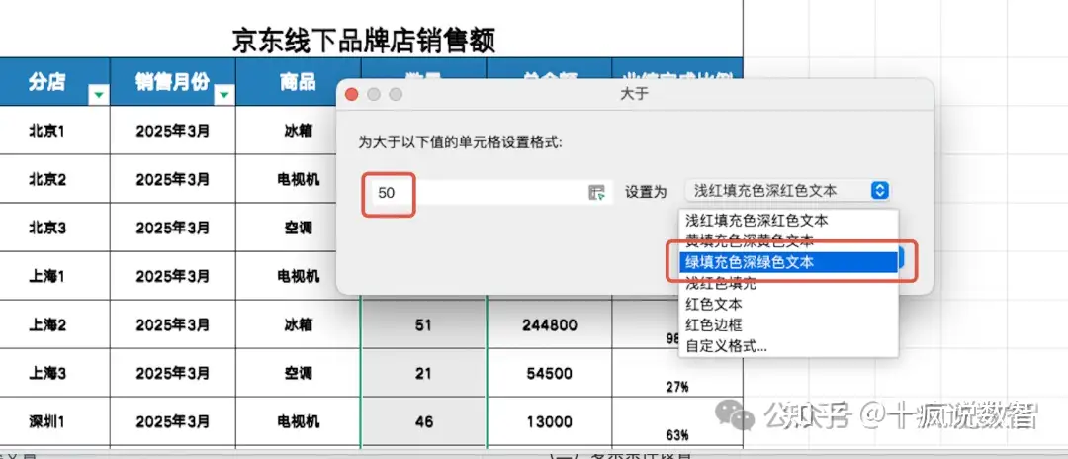Select the 北京3 cell
The image size is (1068, 459).
[x=46, y=229]
